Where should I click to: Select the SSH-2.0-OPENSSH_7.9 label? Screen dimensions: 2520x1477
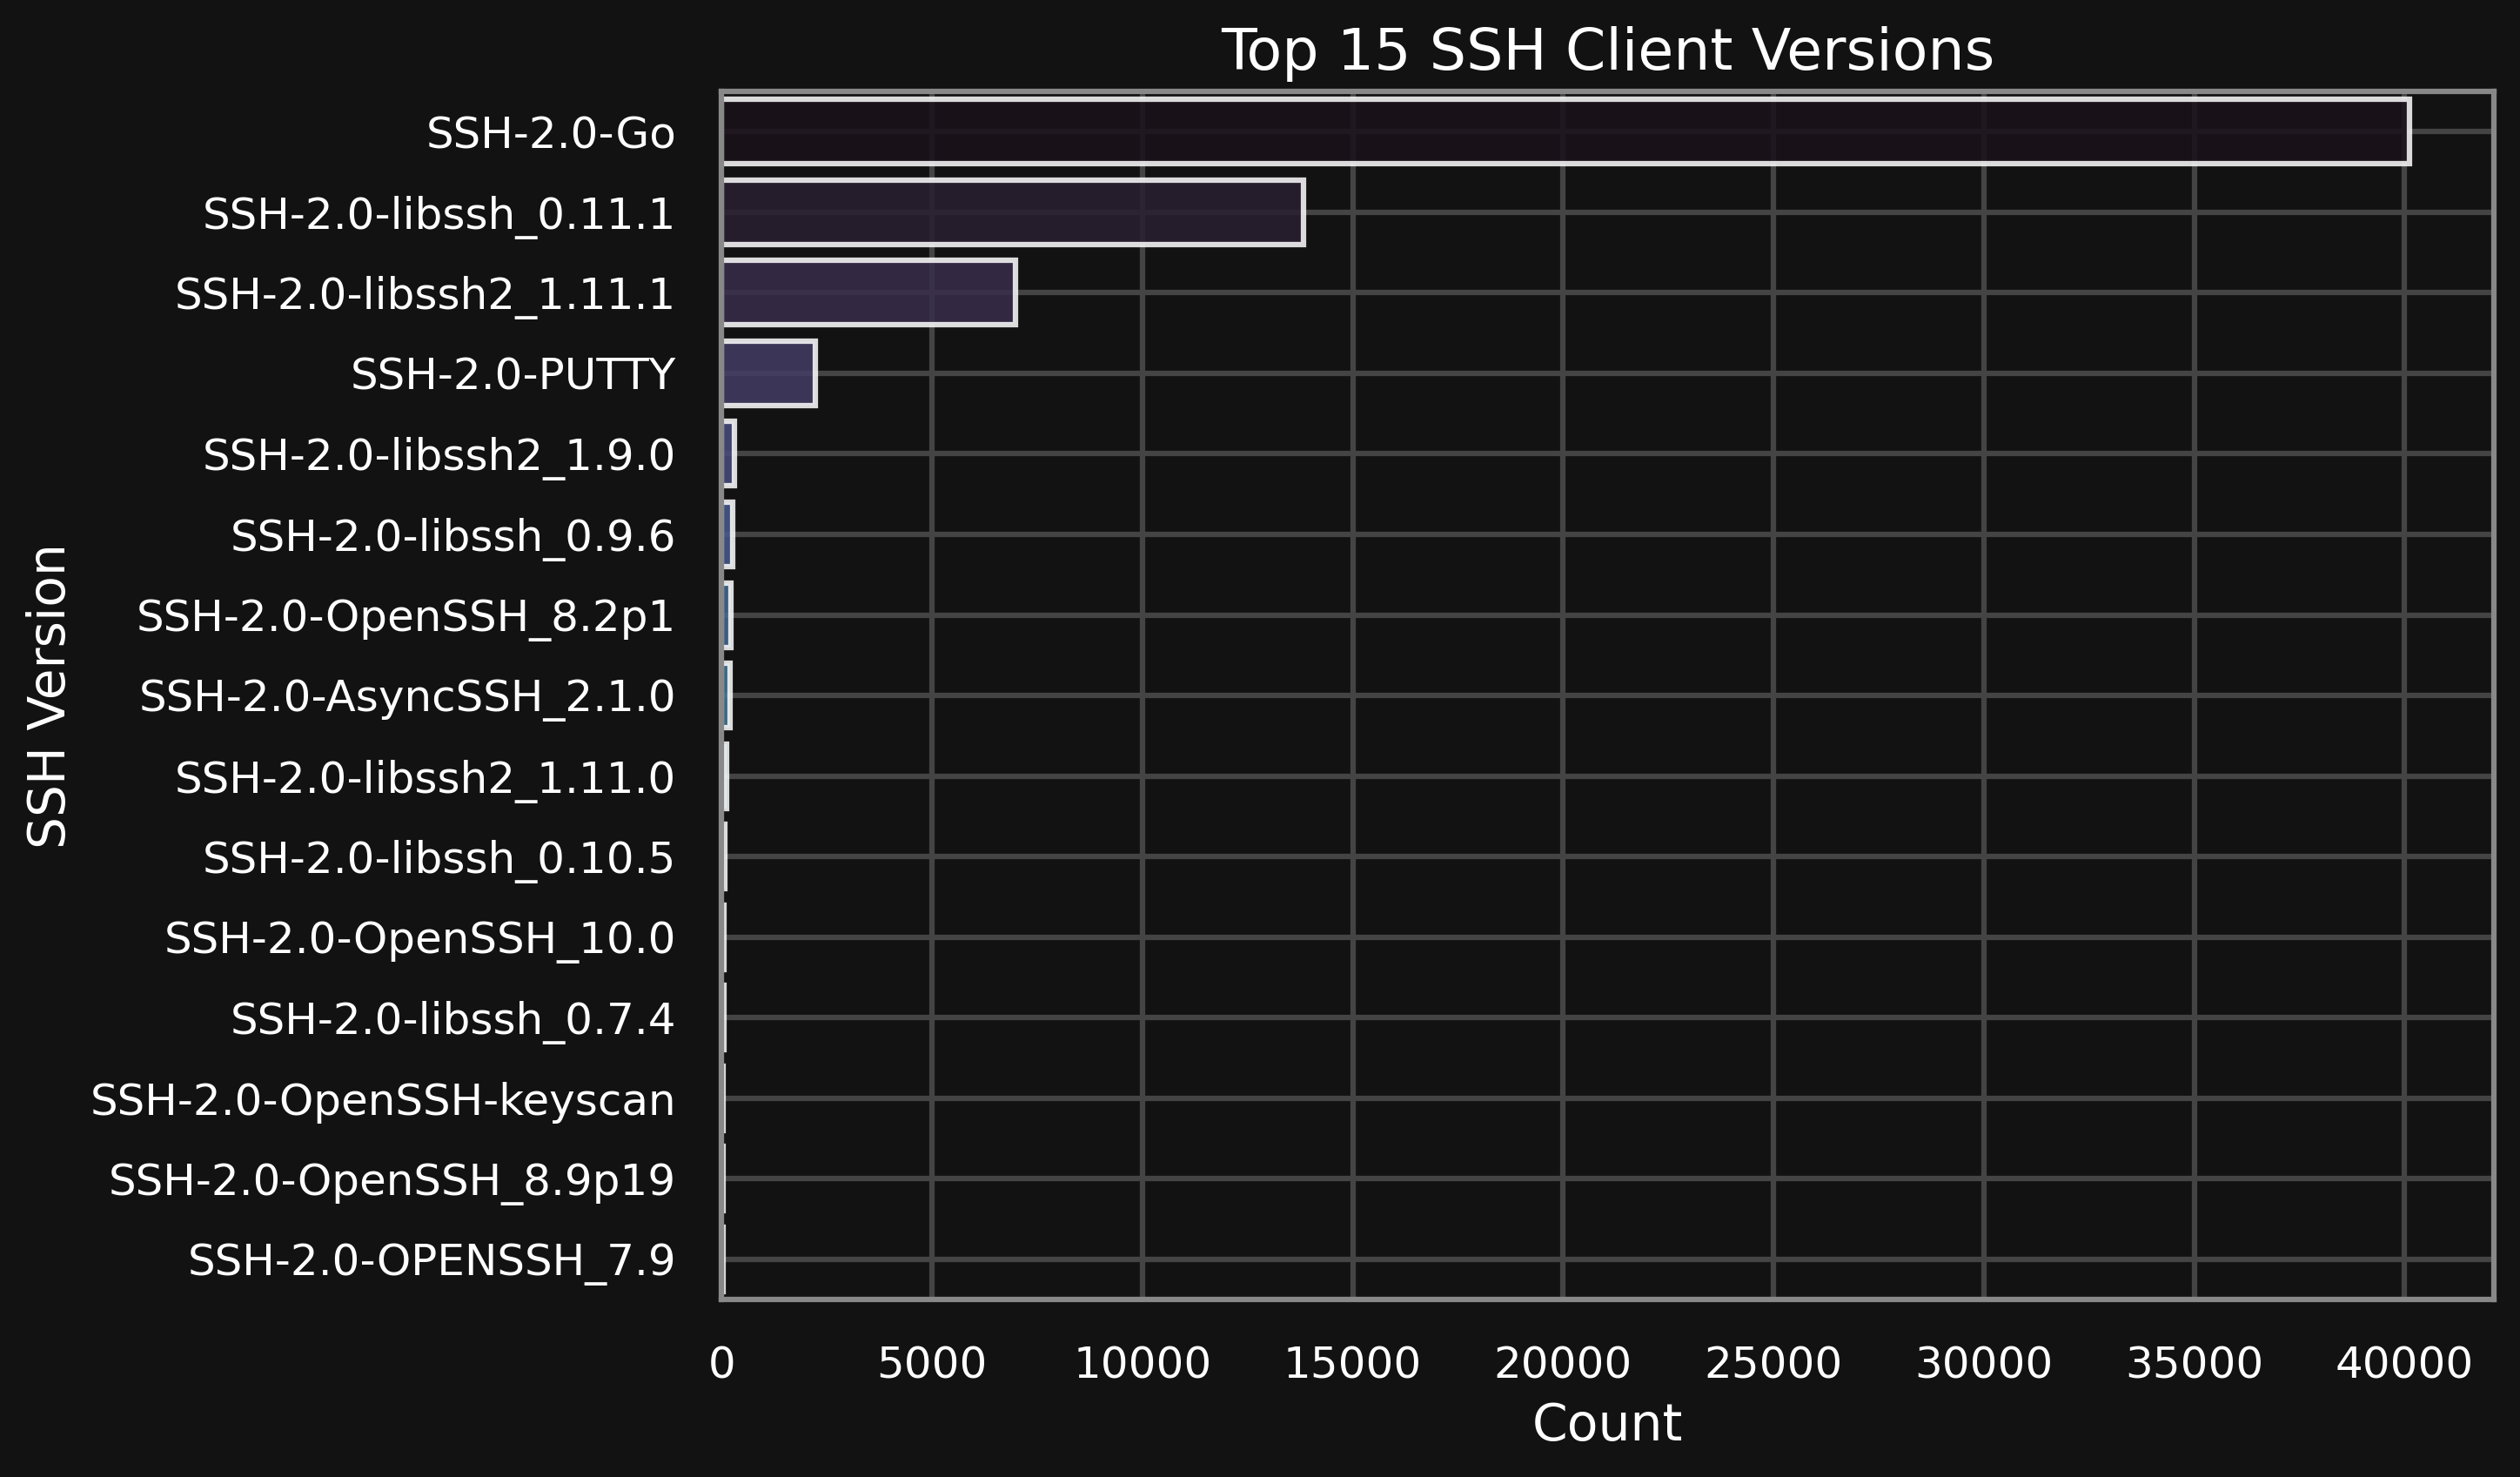coord(432,1260)
